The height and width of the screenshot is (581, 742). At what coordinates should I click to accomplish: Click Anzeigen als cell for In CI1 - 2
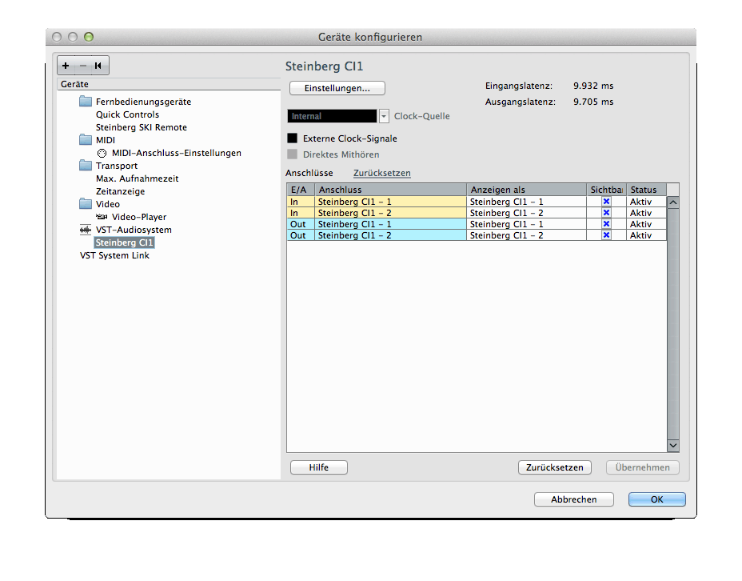(527, 213)
